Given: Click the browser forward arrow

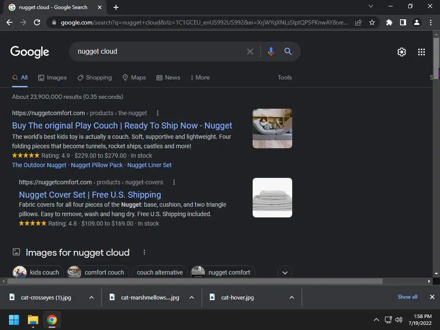Looking at the screenshot, I should tap(23, 22).
